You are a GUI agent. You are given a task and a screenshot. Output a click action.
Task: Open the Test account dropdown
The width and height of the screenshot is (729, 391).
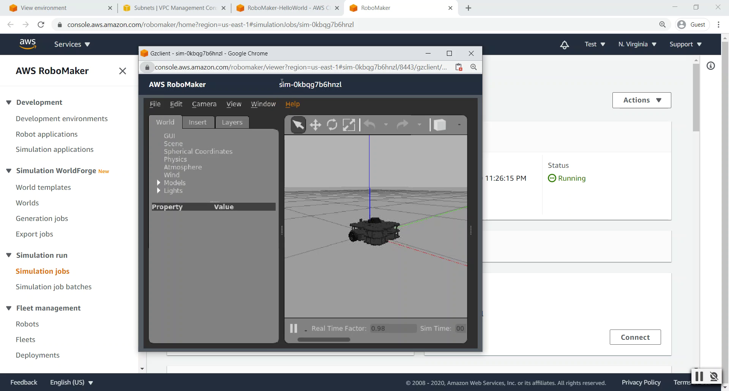pos(595,44)
